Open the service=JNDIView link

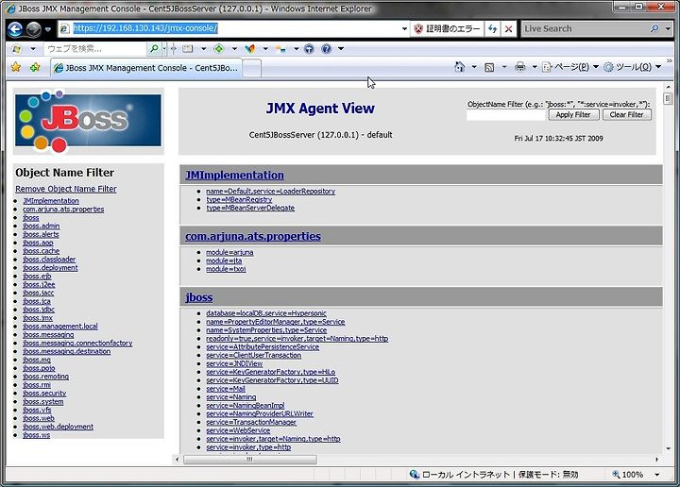click(234, 363)
